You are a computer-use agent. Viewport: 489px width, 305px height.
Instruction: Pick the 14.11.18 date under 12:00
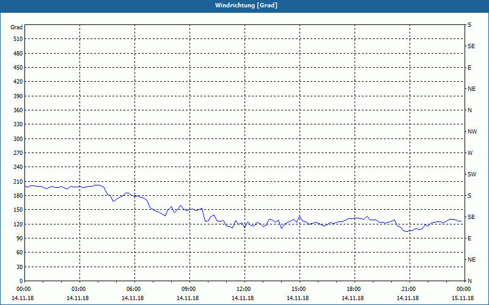[243, 298]
